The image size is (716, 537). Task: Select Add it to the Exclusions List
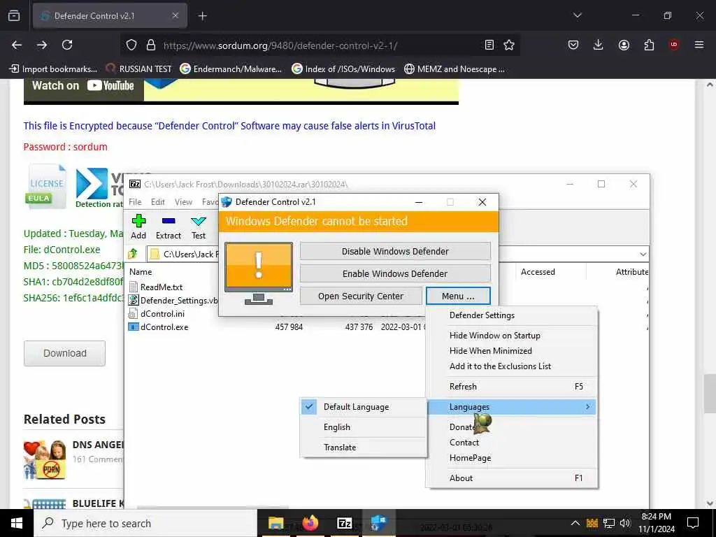point(511,366)
